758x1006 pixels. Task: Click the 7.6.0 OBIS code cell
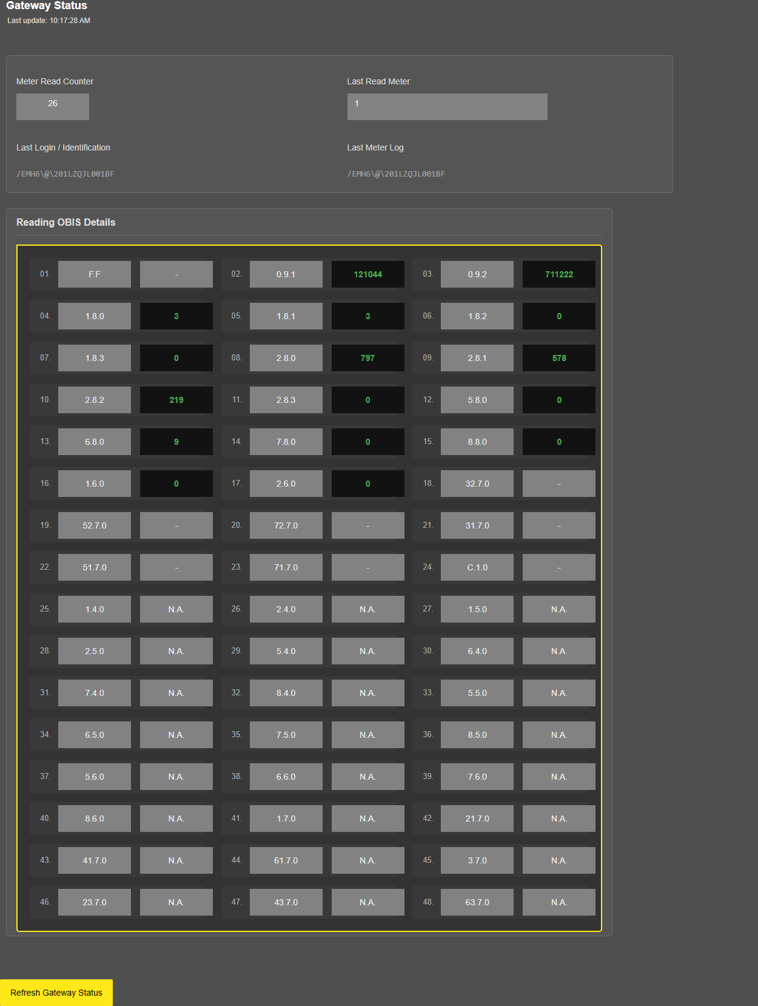point(477,777)
